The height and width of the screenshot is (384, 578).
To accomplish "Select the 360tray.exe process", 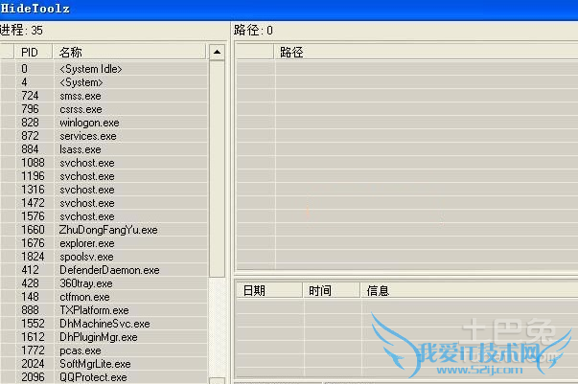I will tap(104, 283).
